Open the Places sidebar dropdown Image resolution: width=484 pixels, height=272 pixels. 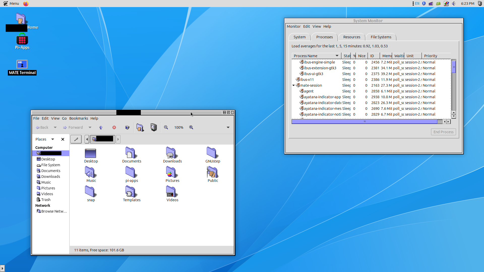(x=53, y=139)
